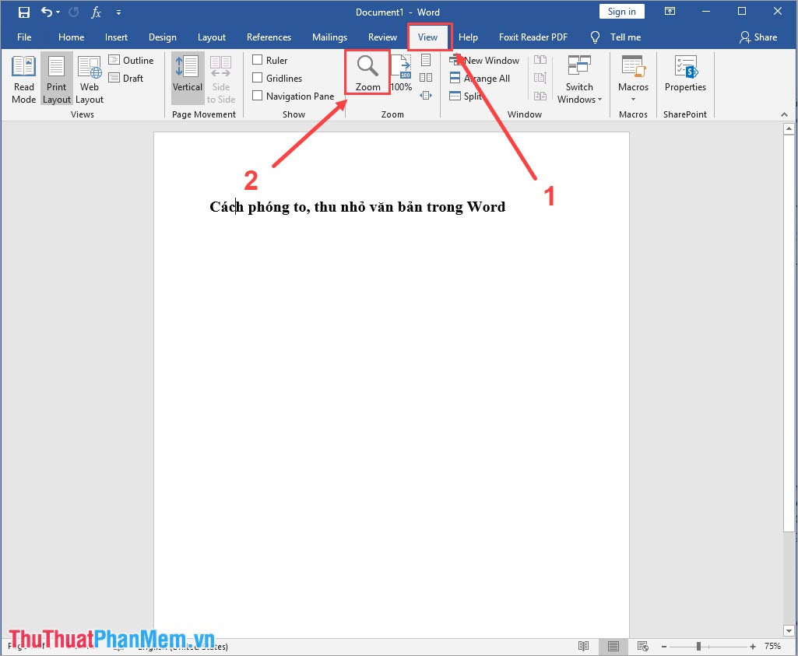Click the fx equation icon in quick access toolbar
The height and width of the screenshot is (656, 798).
(x=97, y=12)
